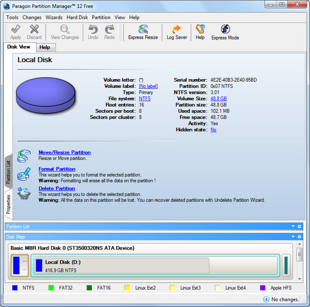310x307 pixels.
Task: Select the Local Disk (D:) partition block
Action: coord(121,266)
